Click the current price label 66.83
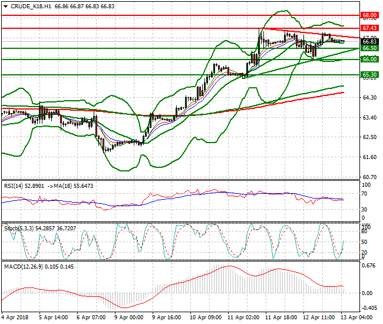Screen dimensions: 383x324 [x=369, y=41]
